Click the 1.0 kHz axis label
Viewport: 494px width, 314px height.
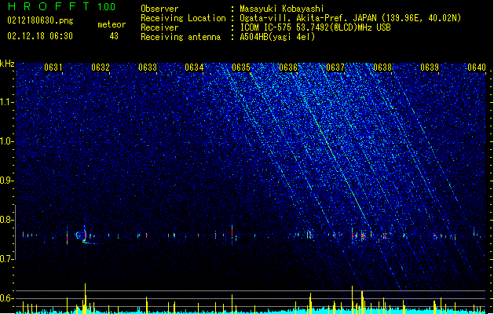pos(6,141)
